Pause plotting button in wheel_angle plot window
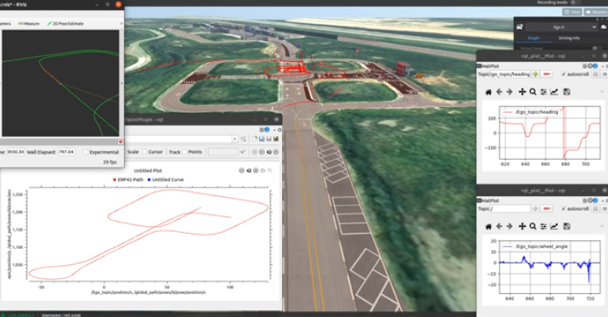The height and width of the screenshot is (317, 608). click(594, 208)
